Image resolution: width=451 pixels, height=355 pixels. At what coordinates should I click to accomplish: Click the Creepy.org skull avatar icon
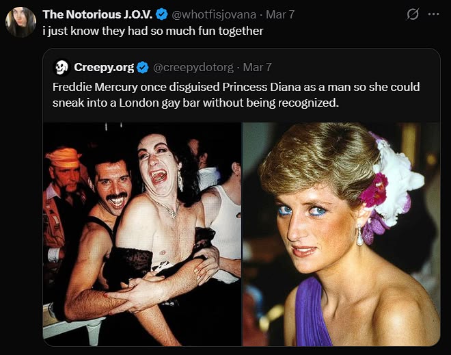pyautogui.click(x=61, y=67)
